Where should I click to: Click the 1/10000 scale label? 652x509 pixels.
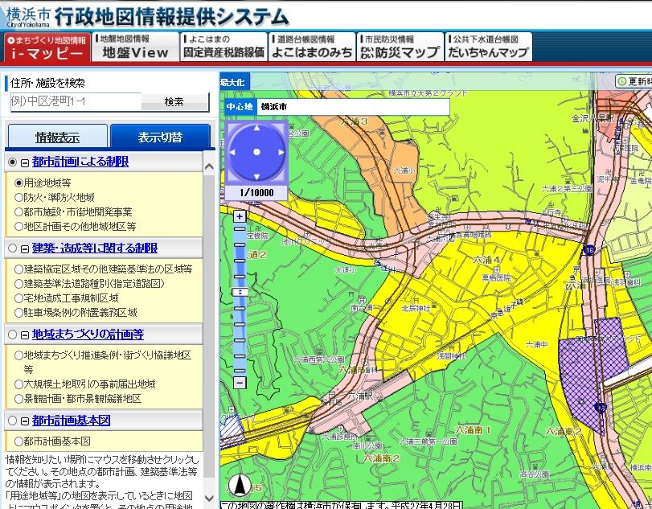(x=256, y=192)
